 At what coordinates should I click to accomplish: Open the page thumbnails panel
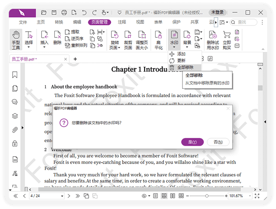click(x=15, y=88)
